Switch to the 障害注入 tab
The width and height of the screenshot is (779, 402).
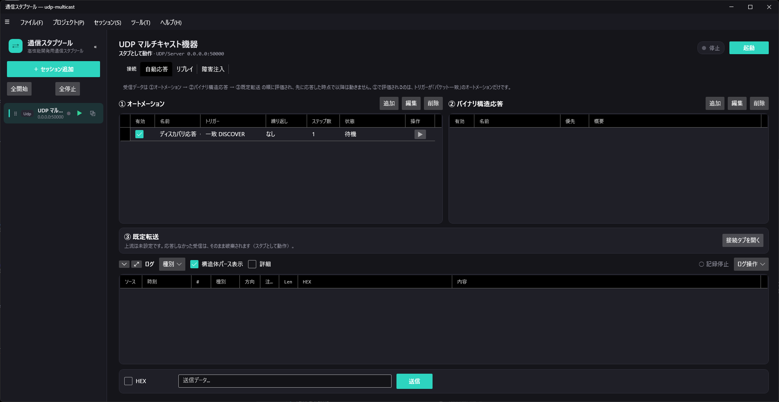coord(213,69)
